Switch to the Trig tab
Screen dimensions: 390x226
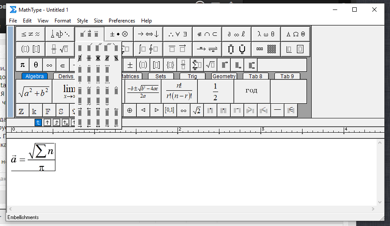tap(192, 76)
